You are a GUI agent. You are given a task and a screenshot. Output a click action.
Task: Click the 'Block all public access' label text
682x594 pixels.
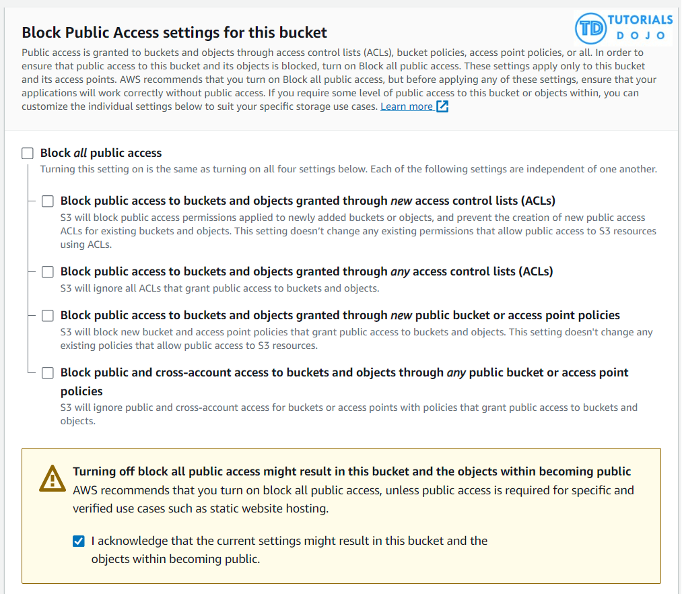[x=101, y=153]
